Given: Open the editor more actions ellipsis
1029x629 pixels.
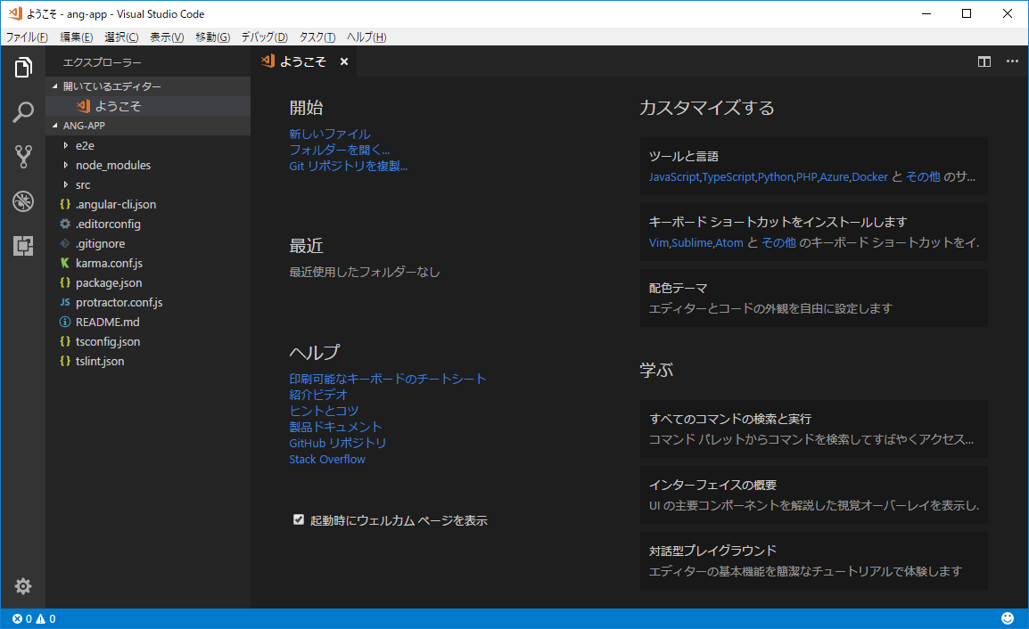Looking at the screenshot, I should [x=1012, y=61].
